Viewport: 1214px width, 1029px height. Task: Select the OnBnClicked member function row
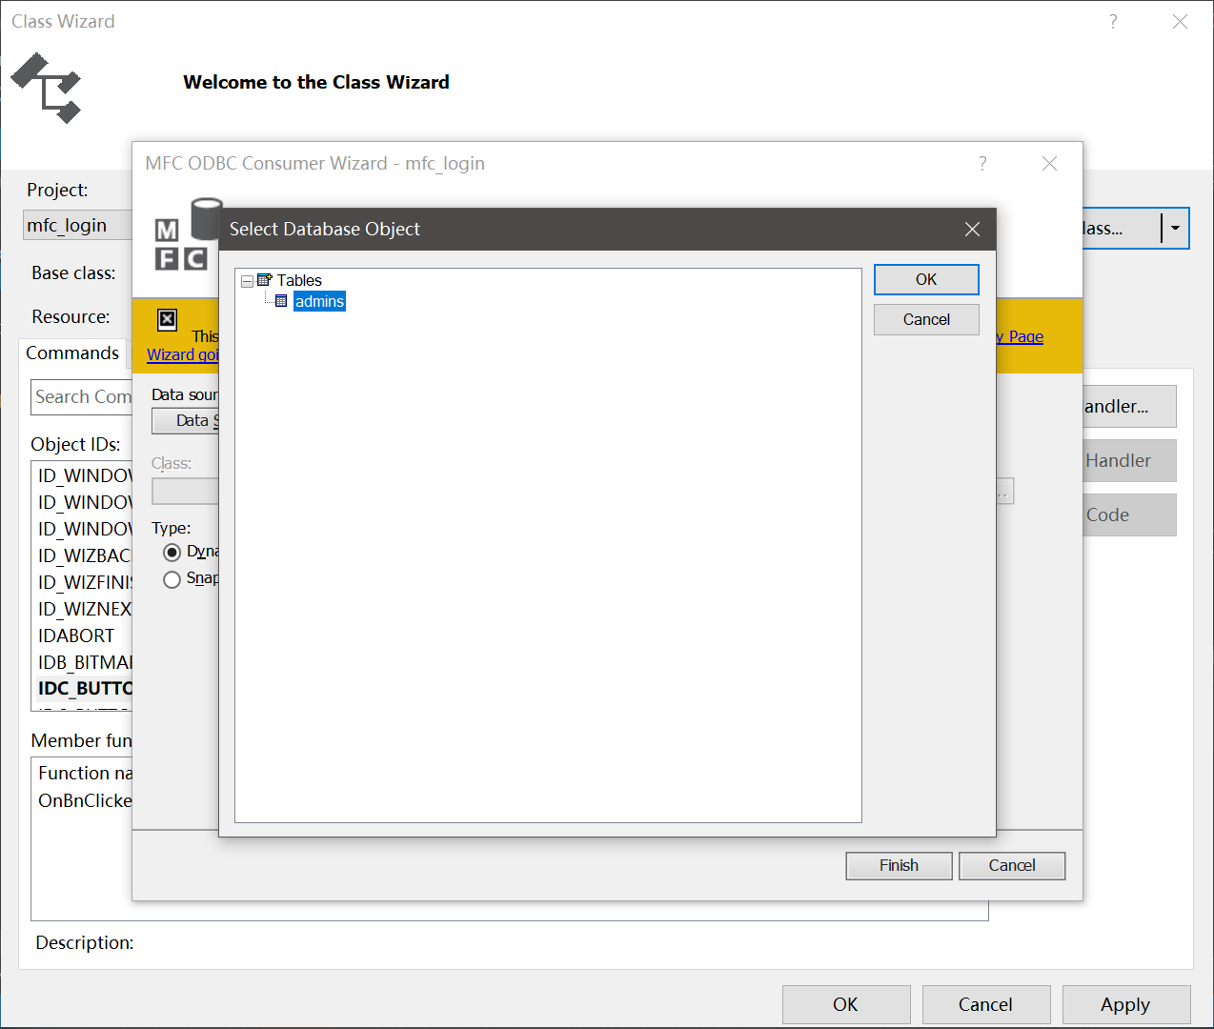(x=84, y=800)
